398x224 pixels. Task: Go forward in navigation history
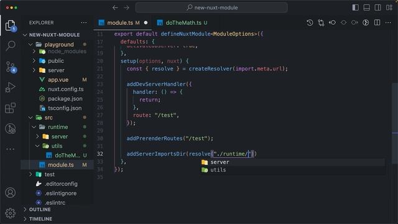126,7
